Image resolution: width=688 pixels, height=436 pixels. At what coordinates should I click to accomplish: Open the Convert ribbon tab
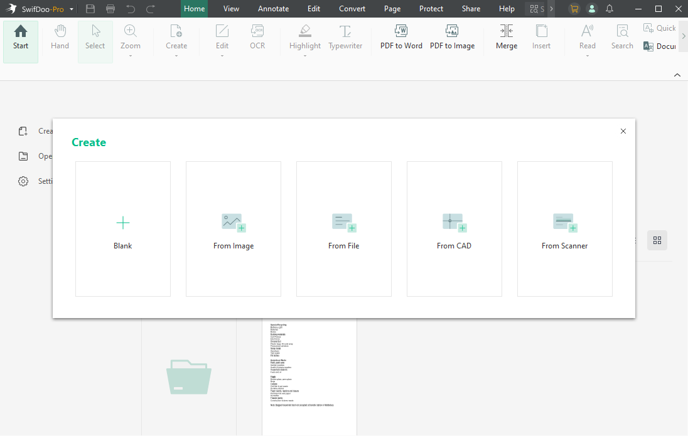(x=353, y=9)
